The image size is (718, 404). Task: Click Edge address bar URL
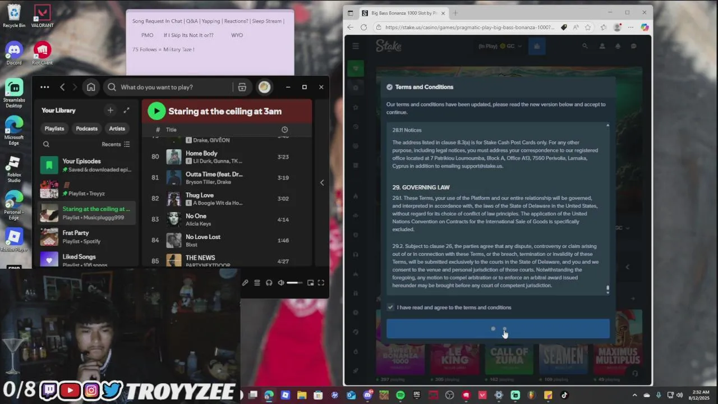pyautogui.click(x=470, y=27)
